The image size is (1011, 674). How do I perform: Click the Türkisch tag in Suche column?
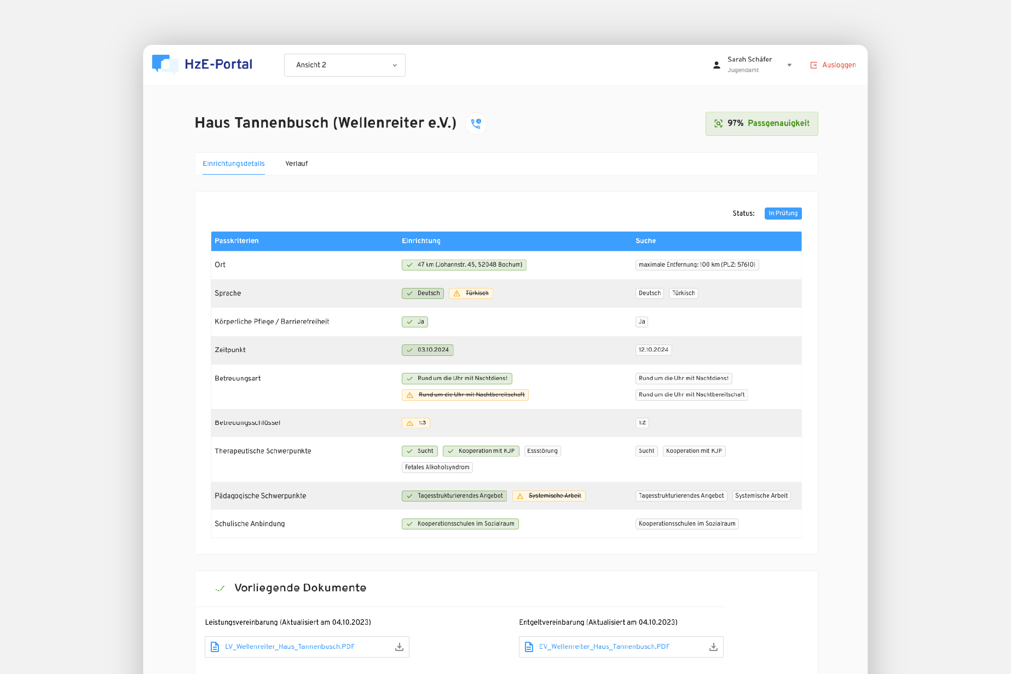[684, 293]
